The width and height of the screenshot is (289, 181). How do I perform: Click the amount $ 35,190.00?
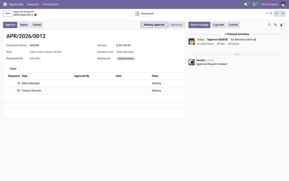[x=123, y=45]
